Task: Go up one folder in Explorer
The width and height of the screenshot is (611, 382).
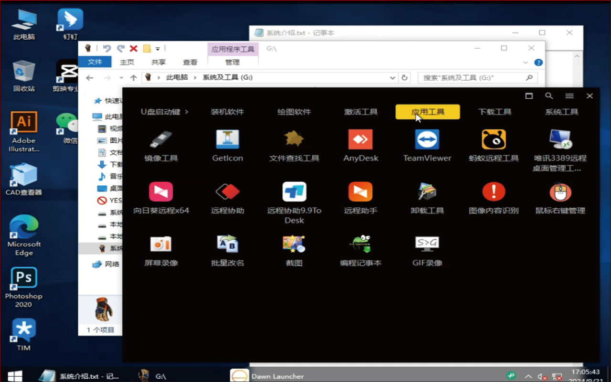Action: pos(134,77)
